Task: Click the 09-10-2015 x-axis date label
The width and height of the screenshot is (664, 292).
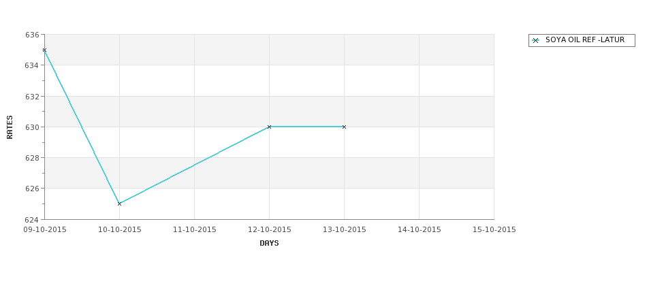Action: click(x=45, y=229)
